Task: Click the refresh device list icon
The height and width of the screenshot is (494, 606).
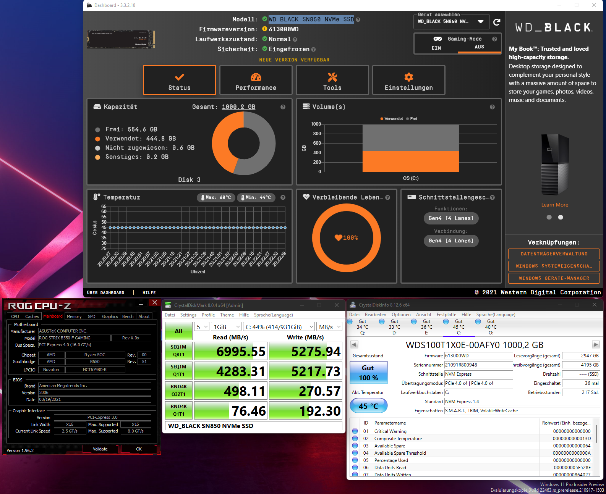Action: click(497, 22)
